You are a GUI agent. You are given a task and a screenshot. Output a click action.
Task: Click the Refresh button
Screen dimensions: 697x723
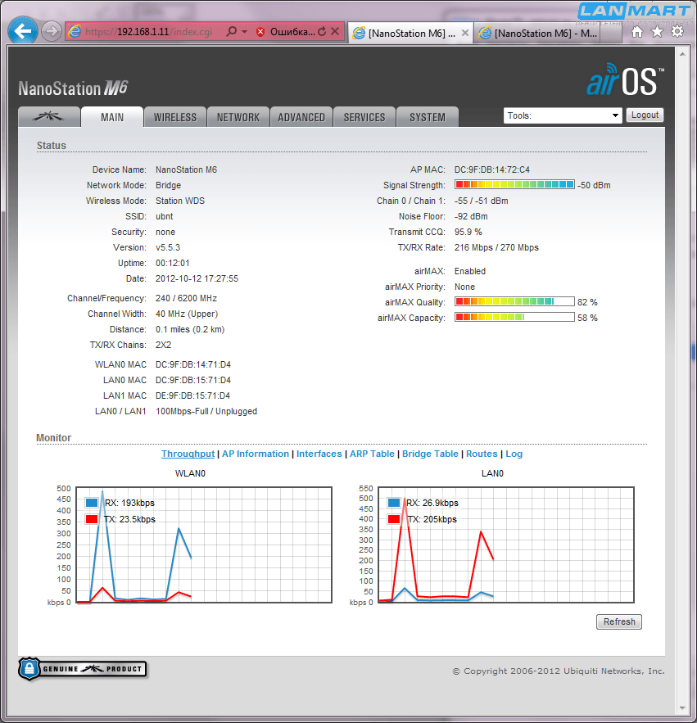[x=619, y=621]
